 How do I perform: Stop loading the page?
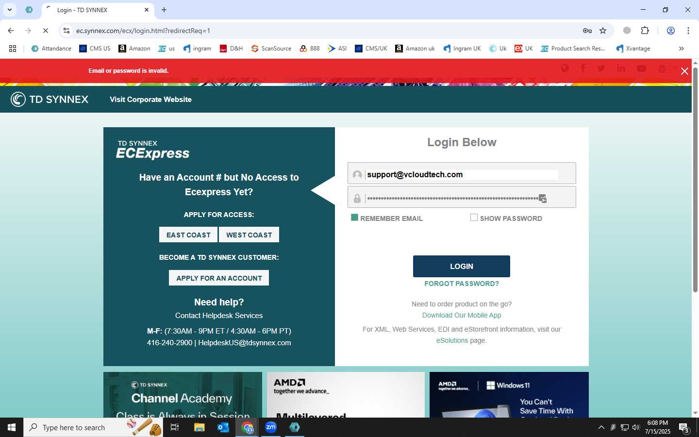(45, 31)
